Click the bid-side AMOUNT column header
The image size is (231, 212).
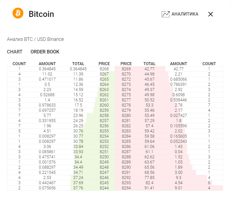coord(47,64)
